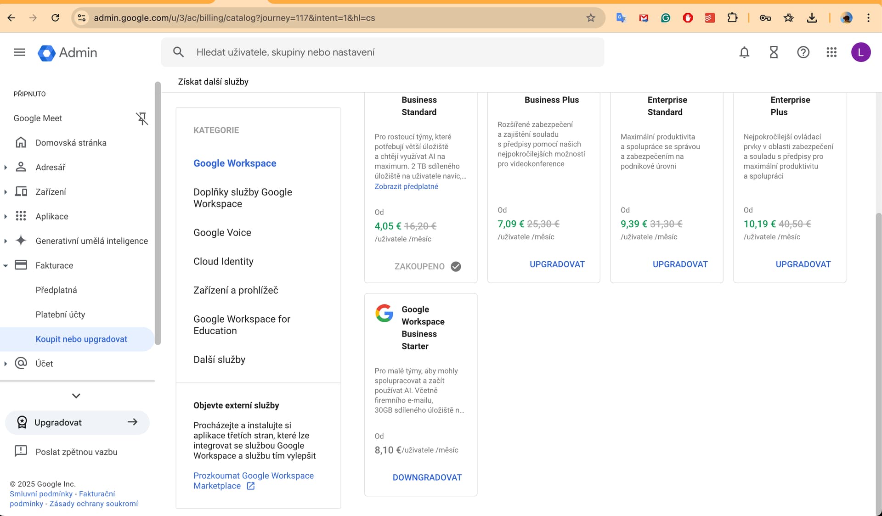Click the sidebar scrollbar
The image size is (882, 516).
(158, 213)
